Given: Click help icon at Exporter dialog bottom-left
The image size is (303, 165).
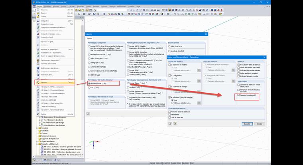Looking at the screenshot, I should point(88,114).
